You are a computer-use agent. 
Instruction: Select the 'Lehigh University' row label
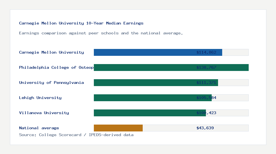(x=40, y=98)
